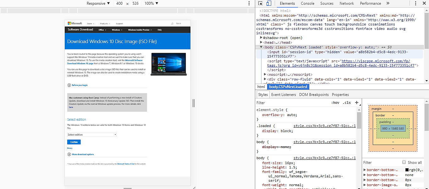Toggle the :hov element state button
429x189 pixels.
[335, 103]
